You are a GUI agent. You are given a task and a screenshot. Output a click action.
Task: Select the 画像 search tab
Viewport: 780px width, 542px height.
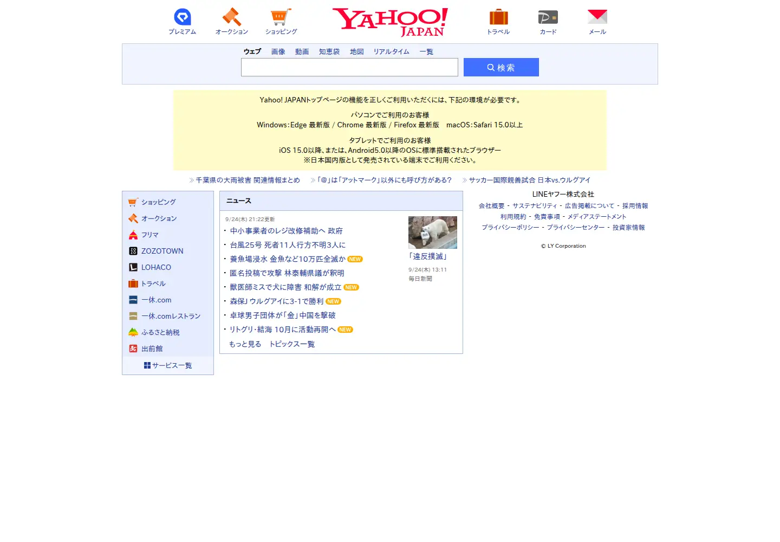tap(278, 51)
